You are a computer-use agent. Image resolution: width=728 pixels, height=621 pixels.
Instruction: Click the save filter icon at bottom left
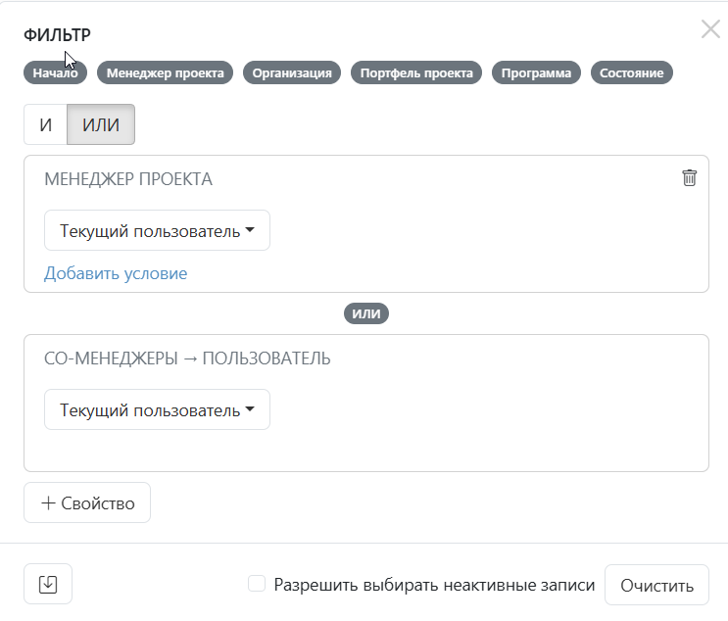(x=48, y=585)
